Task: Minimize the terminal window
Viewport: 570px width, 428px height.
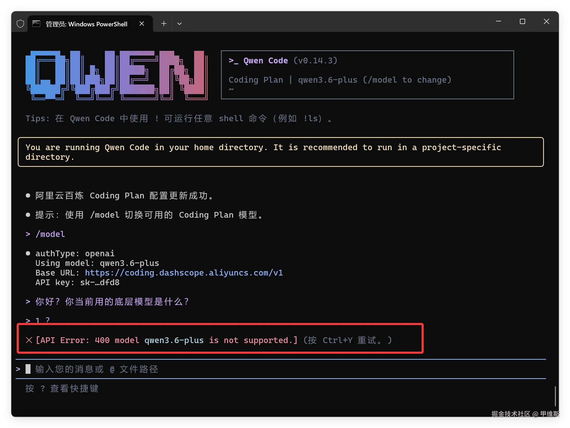Action: (499, 21)
